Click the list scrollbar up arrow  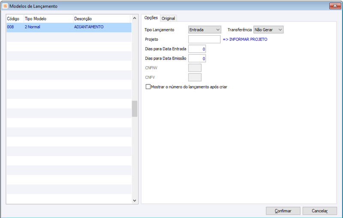(x=135, y=18)
